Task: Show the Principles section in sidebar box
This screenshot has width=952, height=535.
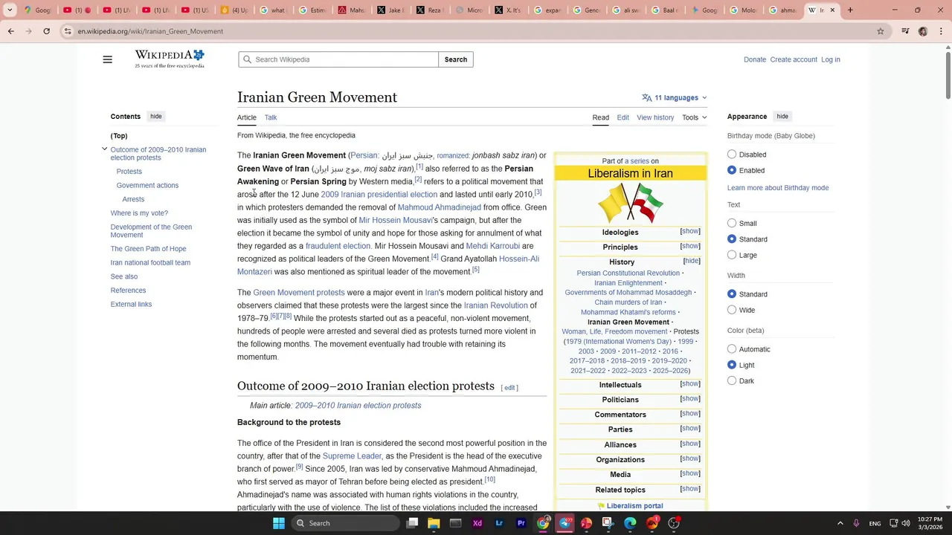Action: click(x=690, y=246)
